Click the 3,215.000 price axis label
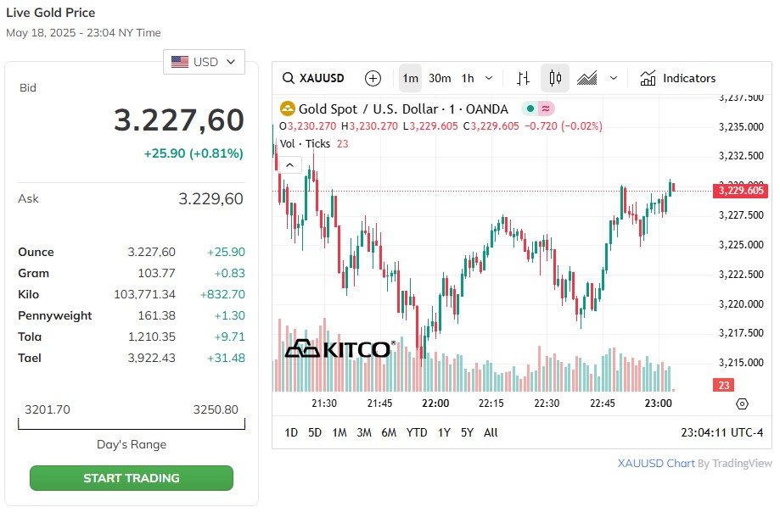The image size is (780, 512). pos(741,363)
